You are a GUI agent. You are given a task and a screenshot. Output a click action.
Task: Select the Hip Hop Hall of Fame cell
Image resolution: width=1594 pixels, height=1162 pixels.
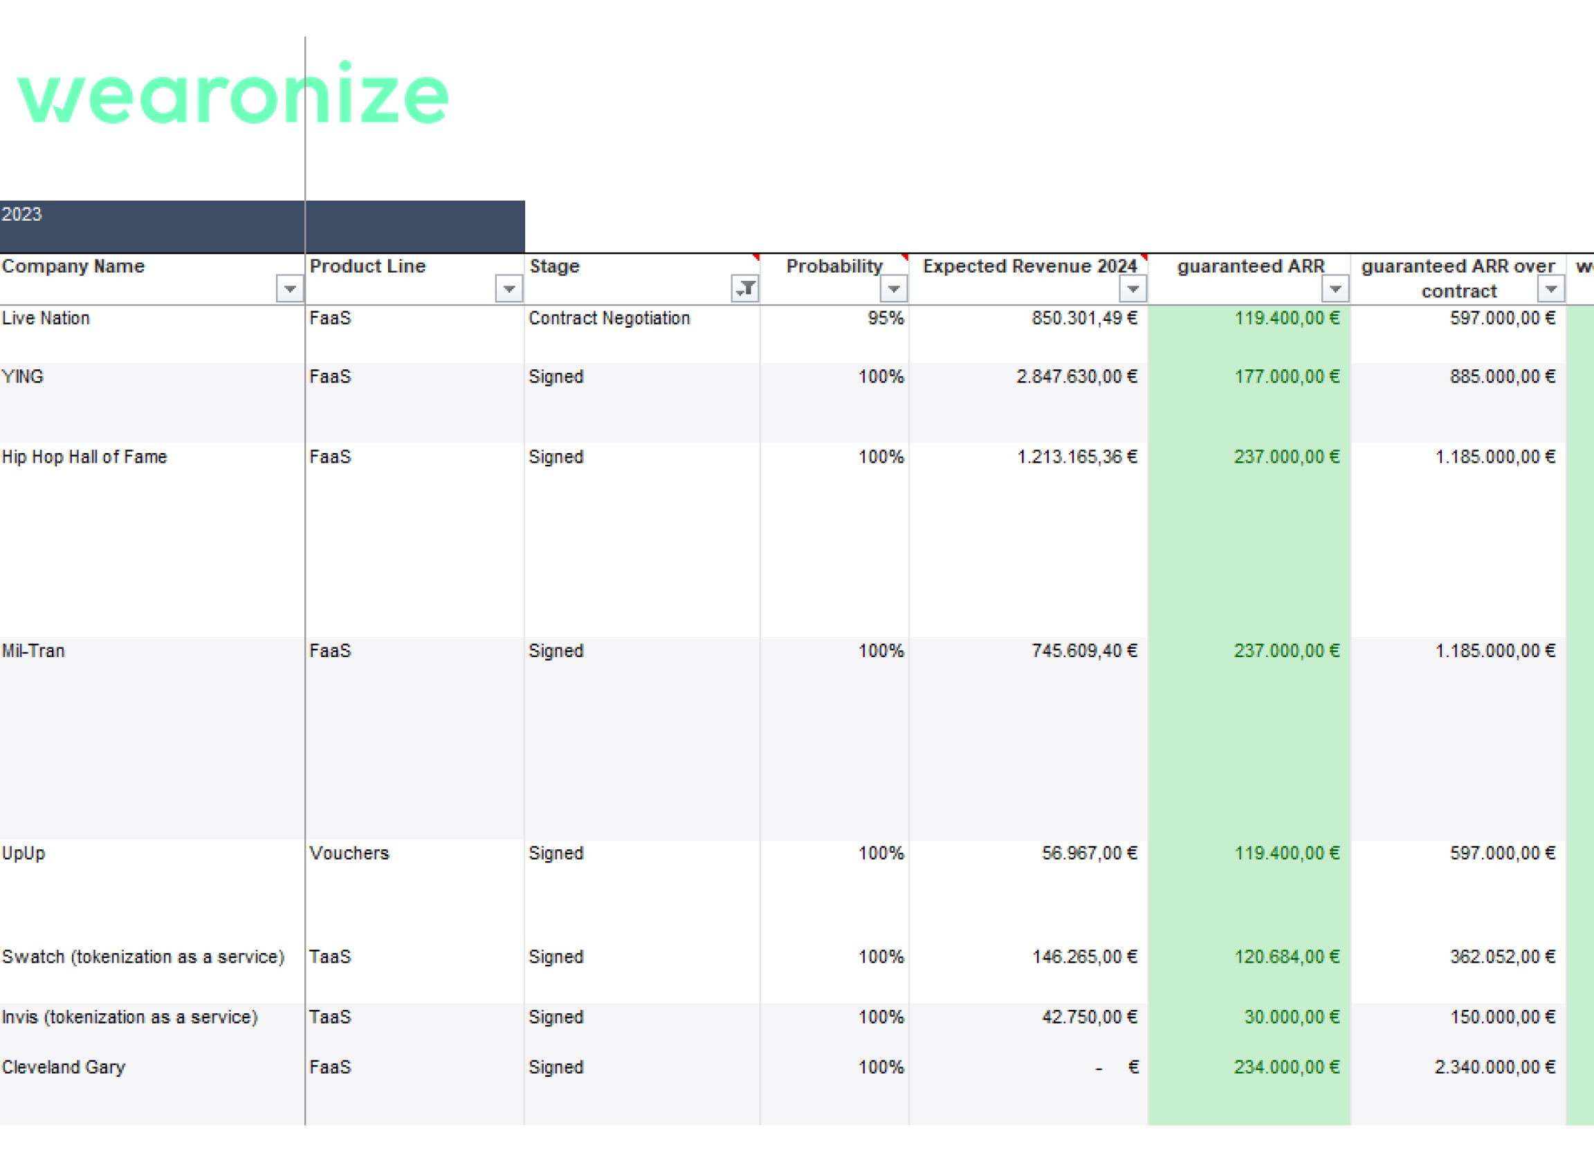point(152,540)
